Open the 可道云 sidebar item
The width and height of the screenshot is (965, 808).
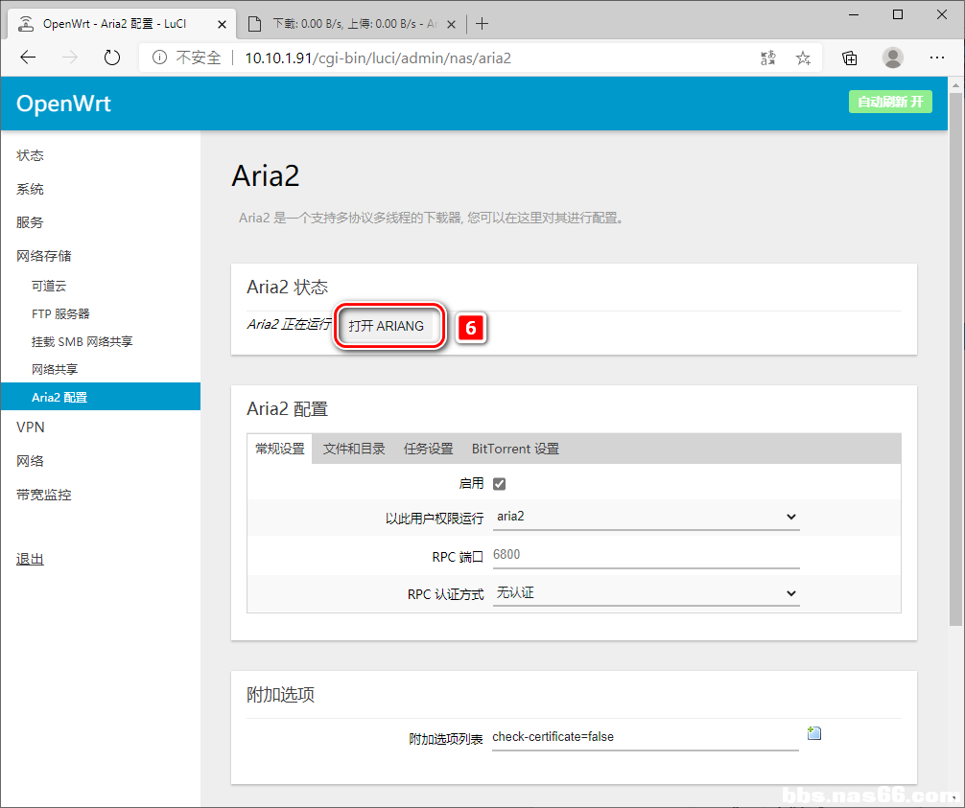click(49, 286)
